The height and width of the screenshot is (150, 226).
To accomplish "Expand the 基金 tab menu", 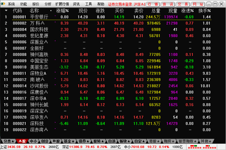I will (x=69, y=141).
